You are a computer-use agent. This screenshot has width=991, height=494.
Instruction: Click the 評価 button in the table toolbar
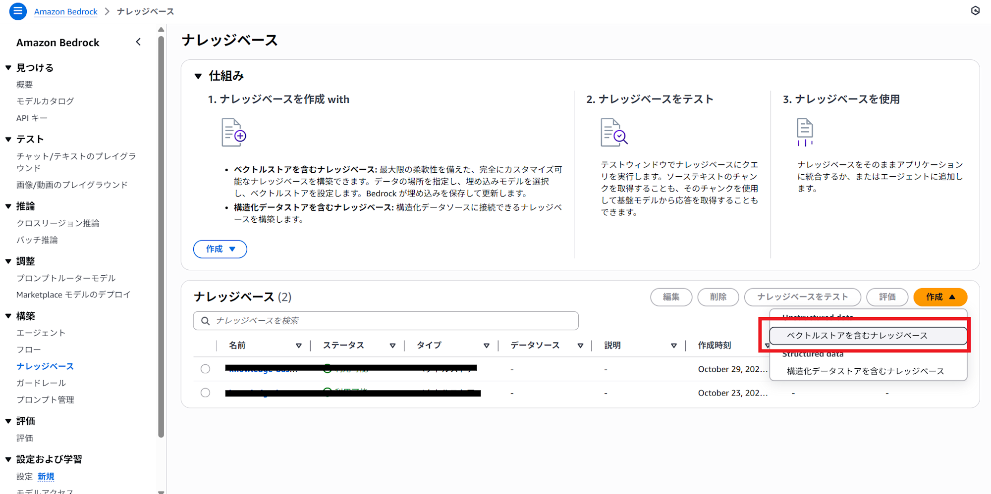point(887,297)
